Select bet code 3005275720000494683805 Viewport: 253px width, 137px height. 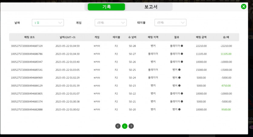click(27, 93)
